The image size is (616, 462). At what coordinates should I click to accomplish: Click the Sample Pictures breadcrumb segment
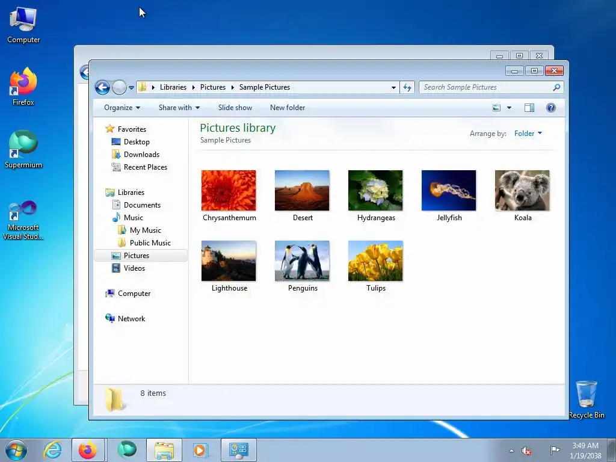click(x=265, y=87)
